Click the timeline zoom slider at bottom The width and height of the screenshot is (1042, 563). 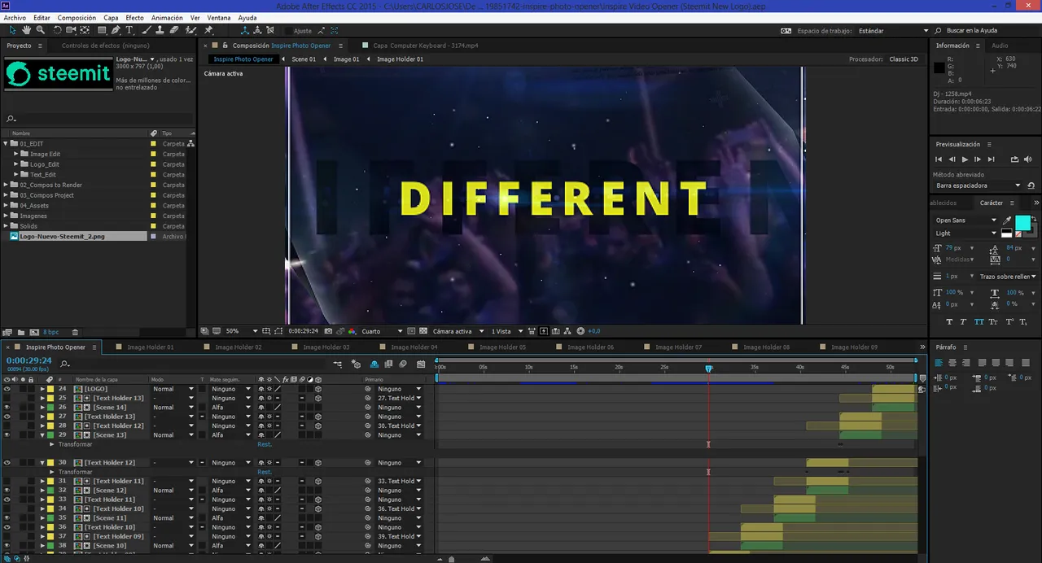[x=453, y=559]
